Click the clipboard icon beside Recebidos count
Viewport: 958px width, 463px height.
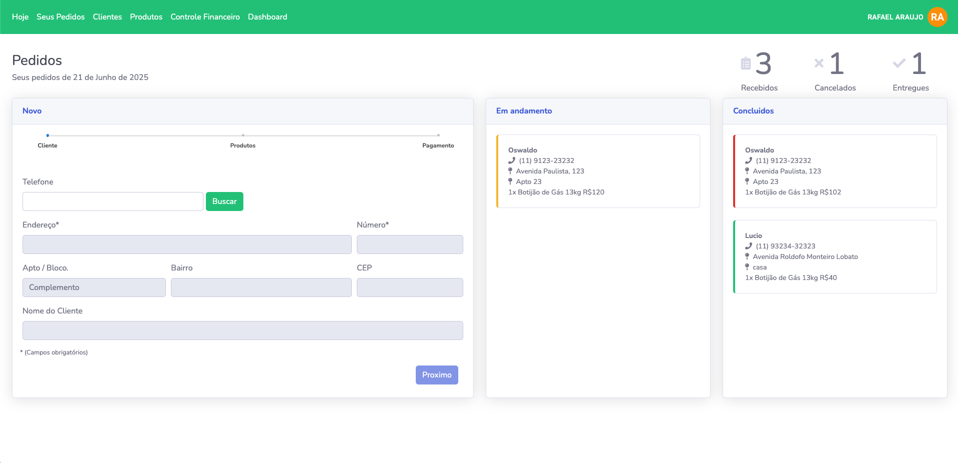tap(746, 63)
